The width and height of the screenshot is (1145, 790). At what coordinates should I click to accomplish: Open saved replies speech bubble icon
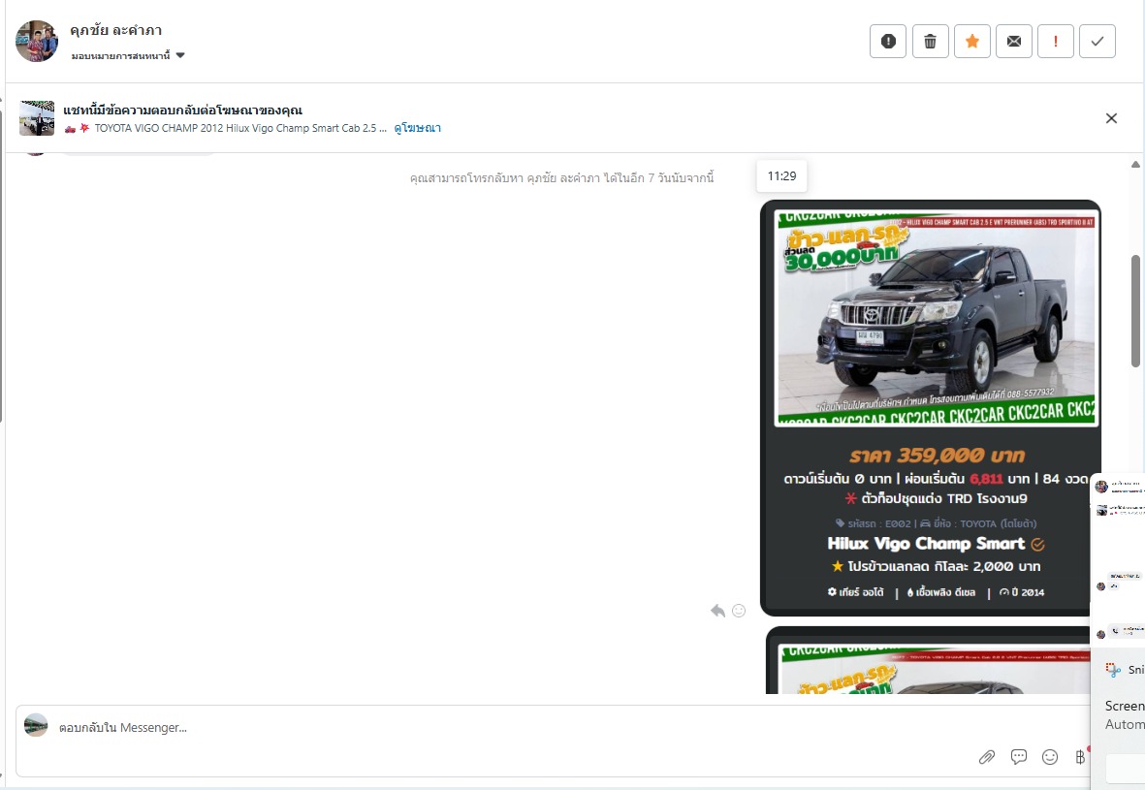pos(1019,757)
